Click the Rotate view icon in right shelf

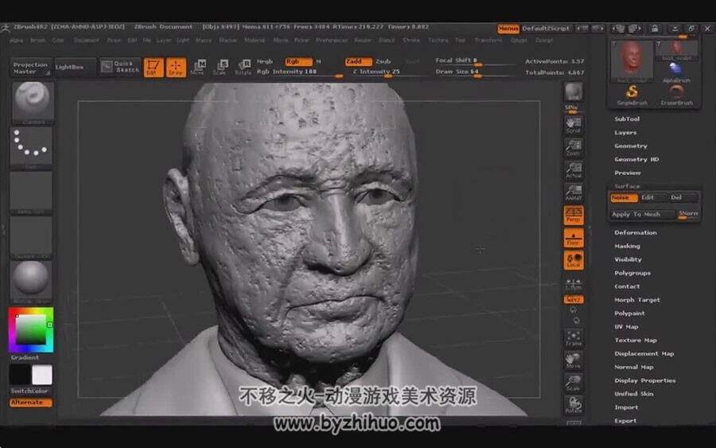(x=574, y=405)
